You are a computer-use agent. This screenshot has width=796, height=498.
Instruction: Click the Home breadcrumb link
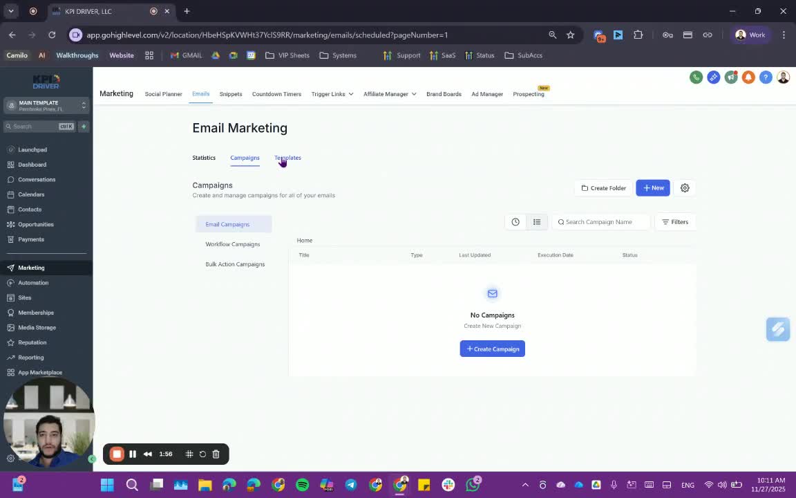305,241
